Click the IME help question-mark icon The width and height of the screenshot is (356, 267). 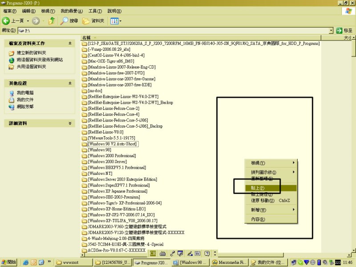(x=207, y=253)
